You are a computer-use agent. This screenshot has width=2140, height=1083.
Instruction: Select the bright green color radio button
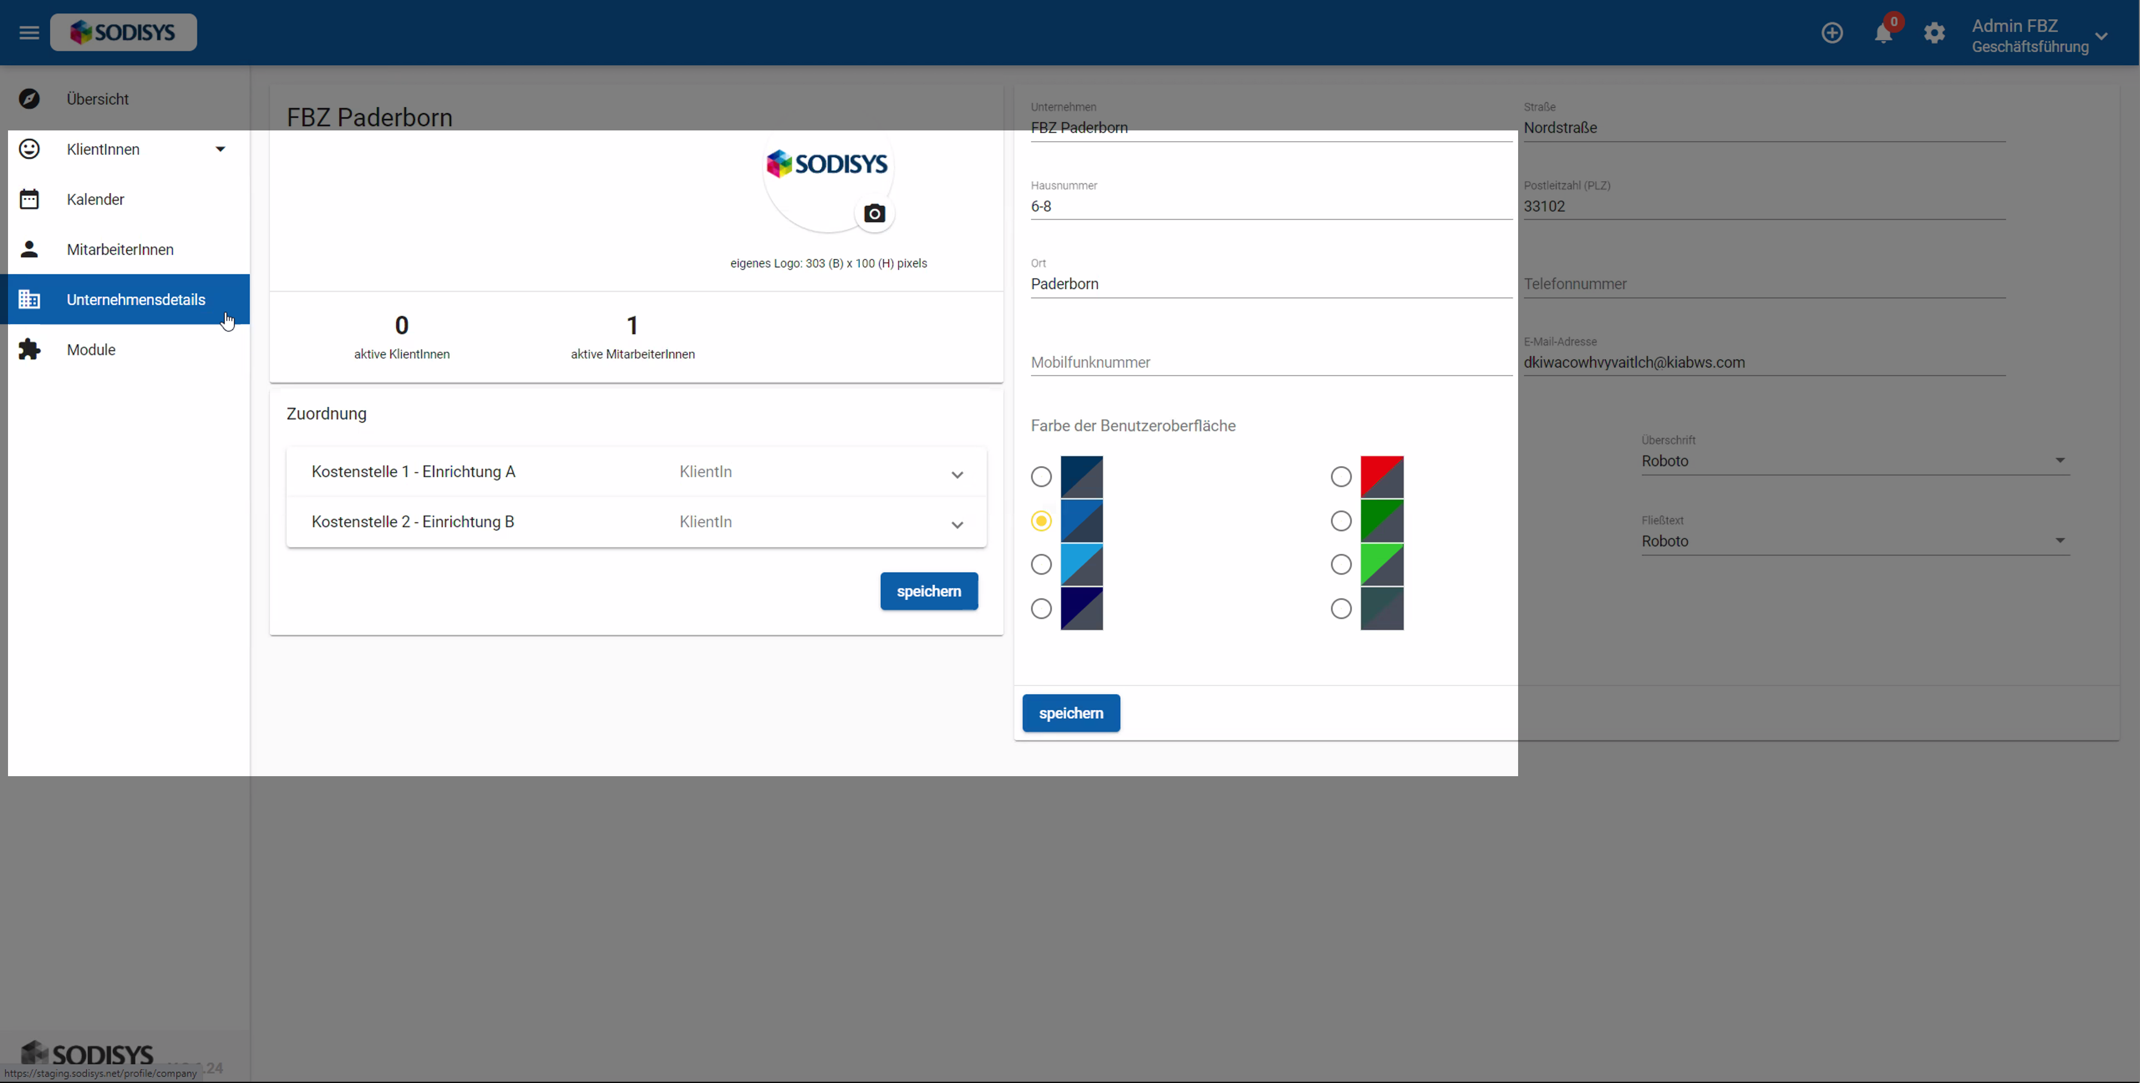pyautogui.click(x=1341, y=565)
